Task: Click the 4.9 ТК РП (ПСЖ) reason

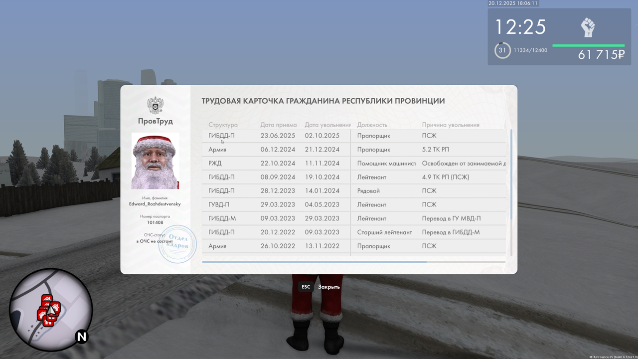Action: [x=445, y=177]
